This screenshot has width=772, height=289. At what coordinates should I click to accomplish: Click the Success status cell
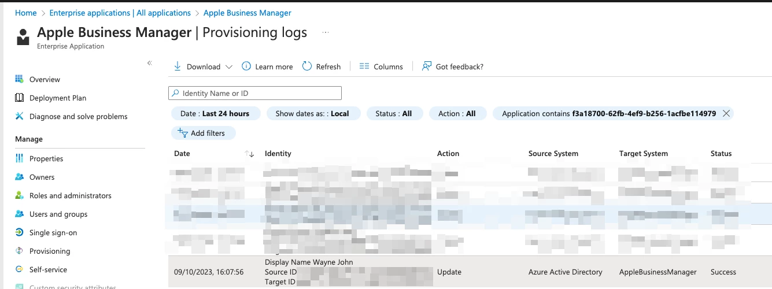723,272
